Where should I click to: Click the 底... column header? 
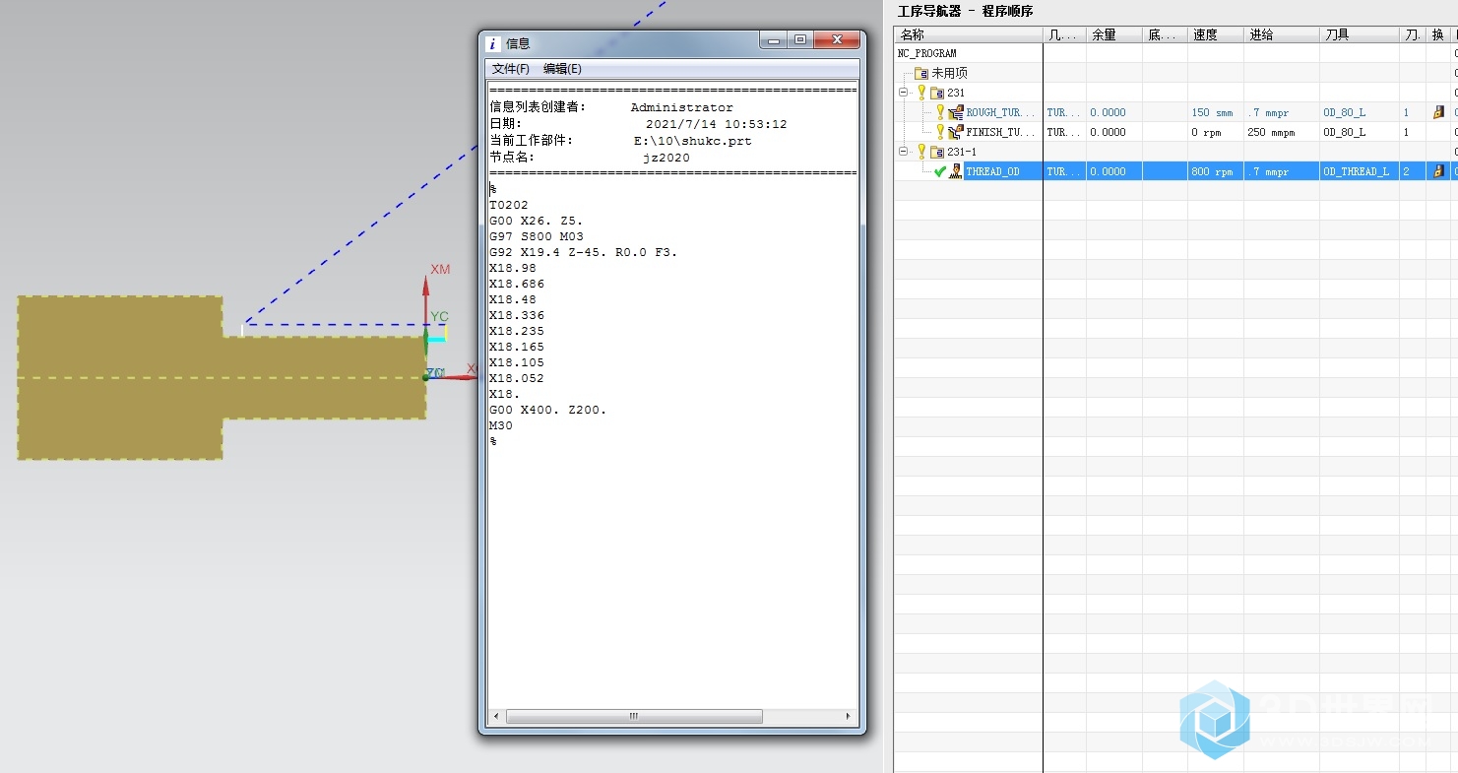tap(1165, 34)
